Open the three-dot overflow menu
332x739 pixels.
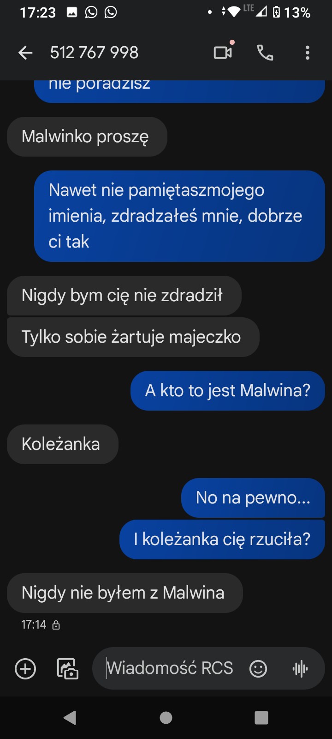(308, 53)
